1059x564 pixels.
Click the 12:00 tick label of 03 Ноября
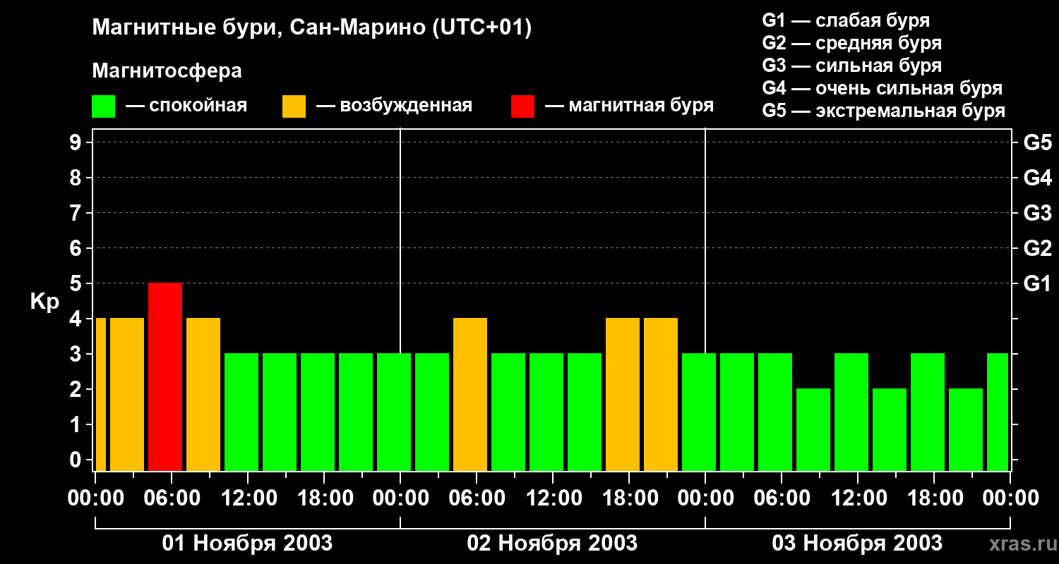(x=858, y=498)
